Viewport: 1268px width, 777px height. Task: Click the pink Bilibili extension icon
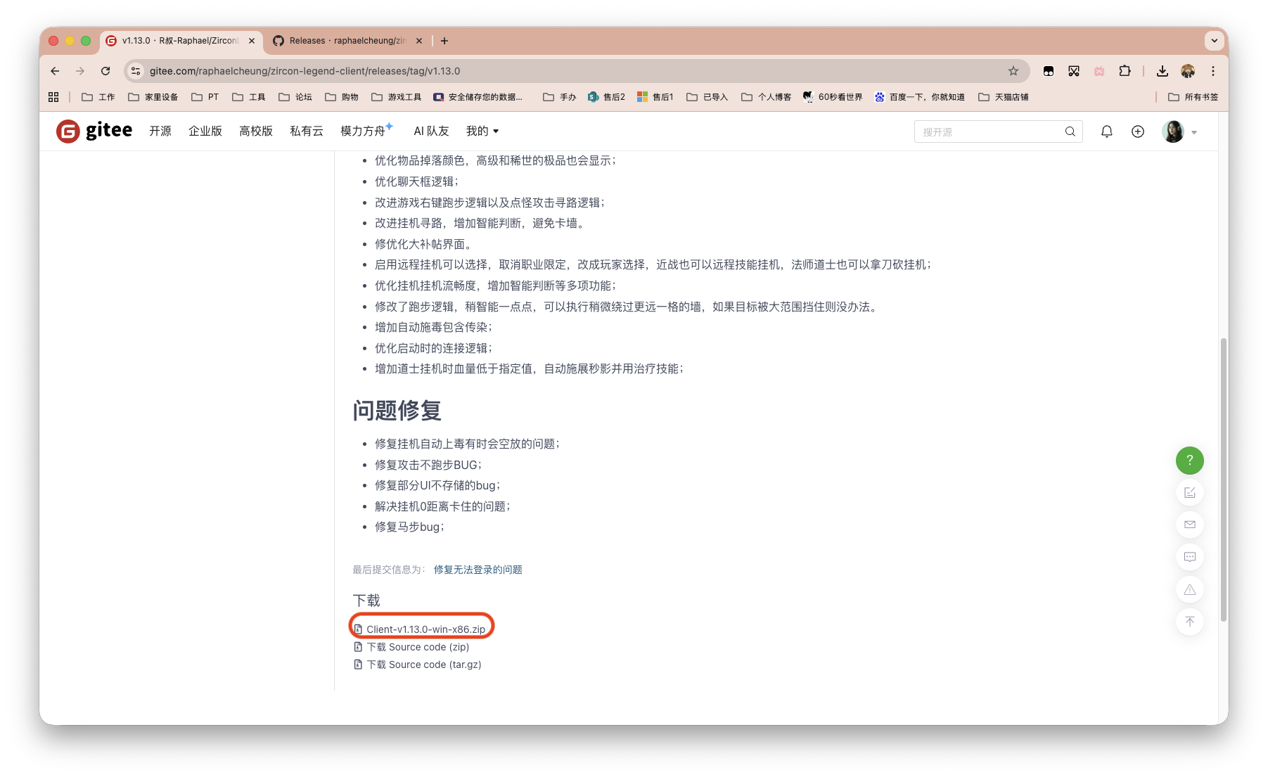[x=1099, y=71]
